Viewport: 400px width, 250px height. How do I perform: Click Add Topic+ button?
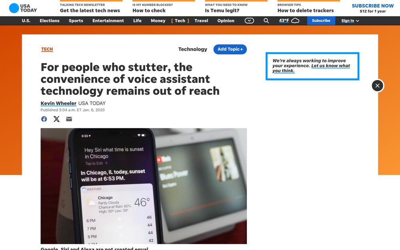(x=230, y=49)
